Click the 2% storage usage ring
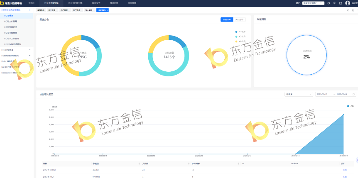Screen dimensions: 358x178 pos(307,55)
